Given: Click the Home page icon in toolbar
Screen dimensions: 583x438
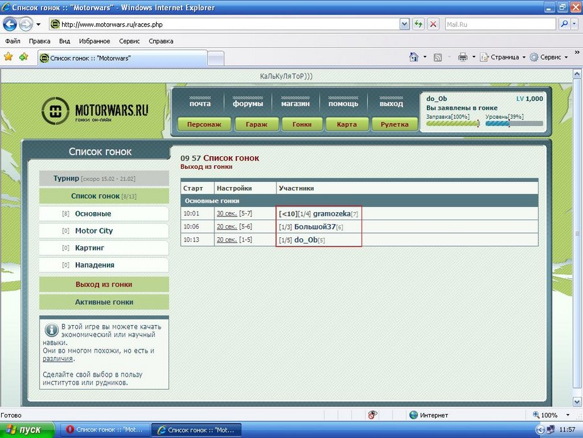Looking at the screenshot, I should click(414, 57).
